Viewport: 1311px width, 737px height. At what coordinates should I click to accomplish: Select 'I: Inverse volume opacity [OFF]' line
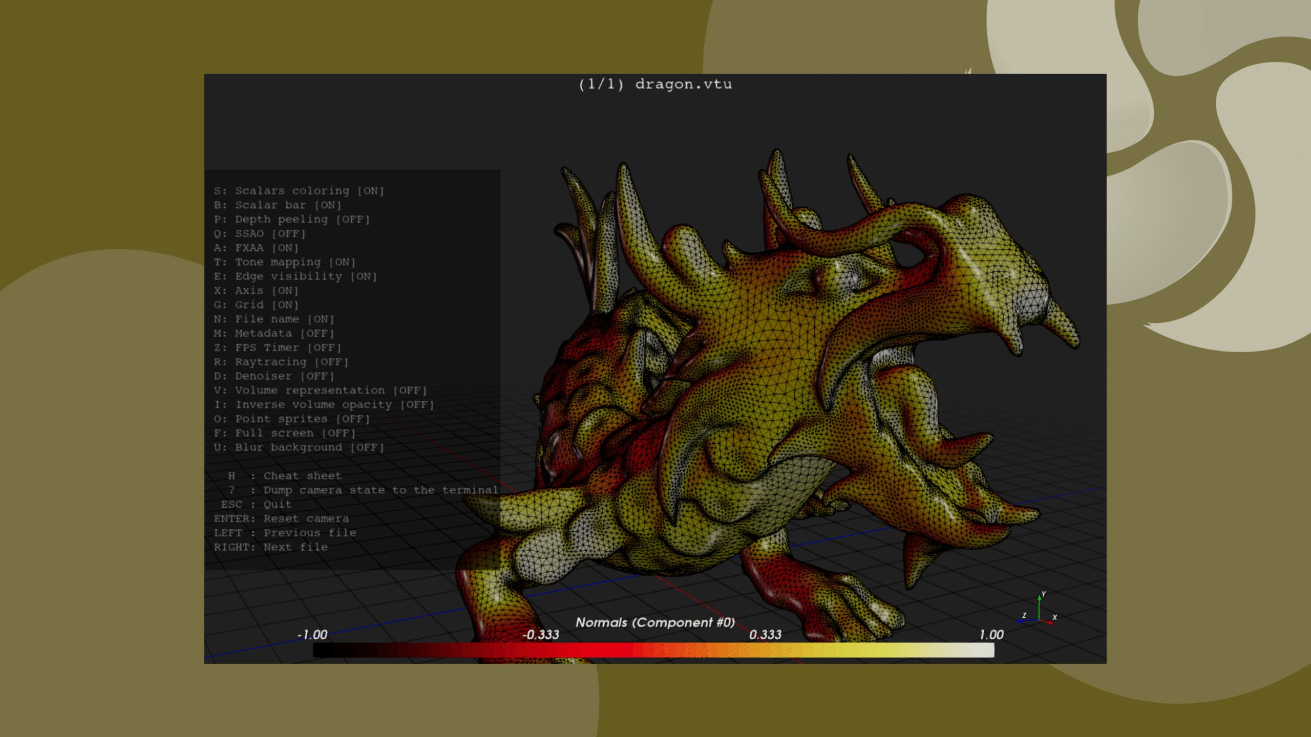(x=324, y=405)
